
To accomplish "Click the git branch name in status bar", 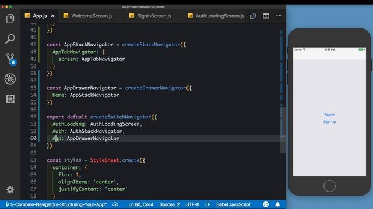I will pyautogui.click(x=56, y=204).
